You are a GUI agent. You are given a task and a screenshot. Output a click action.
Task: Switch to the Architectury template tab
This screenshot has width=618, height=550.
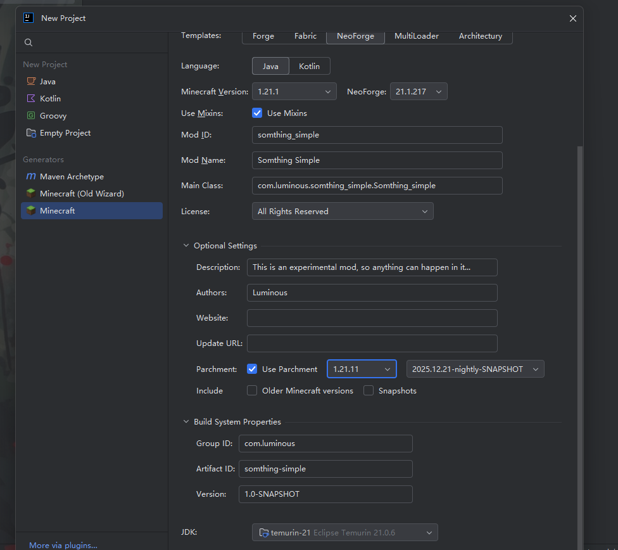click(x=480, y=36)
